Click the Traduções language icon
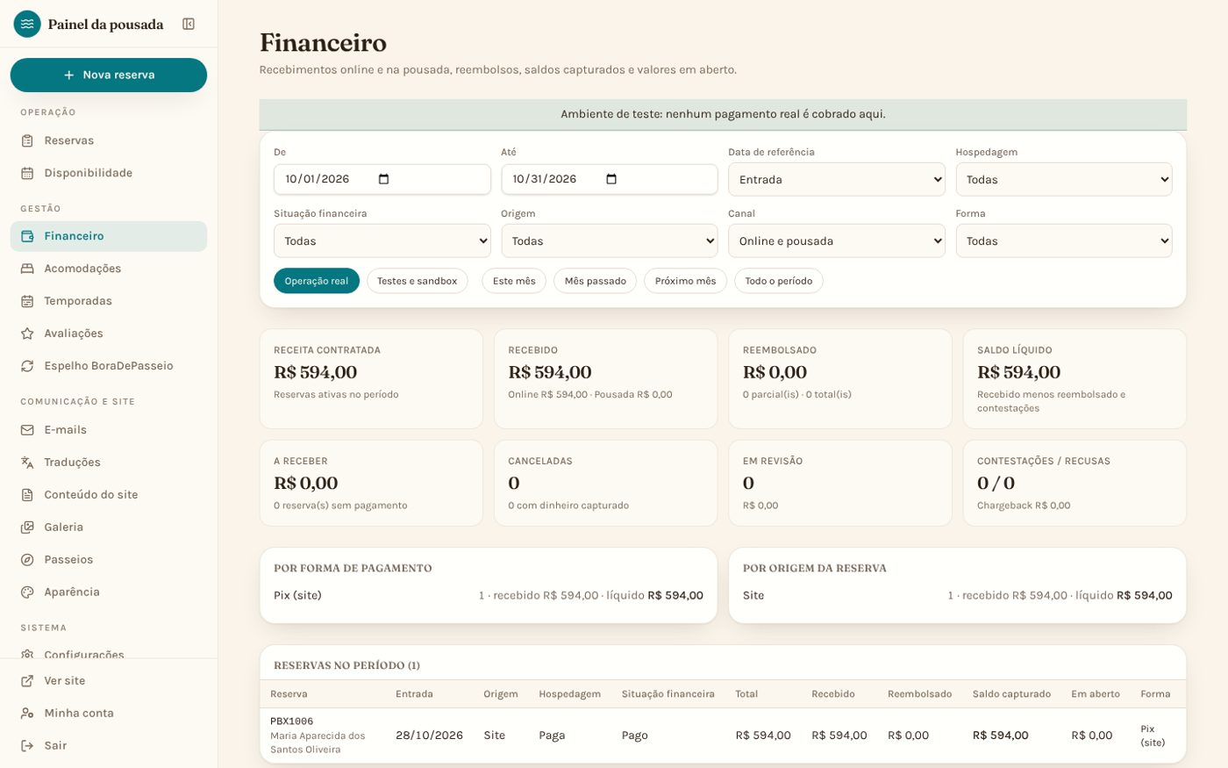 pyautogui.click(x=27, y=463)
